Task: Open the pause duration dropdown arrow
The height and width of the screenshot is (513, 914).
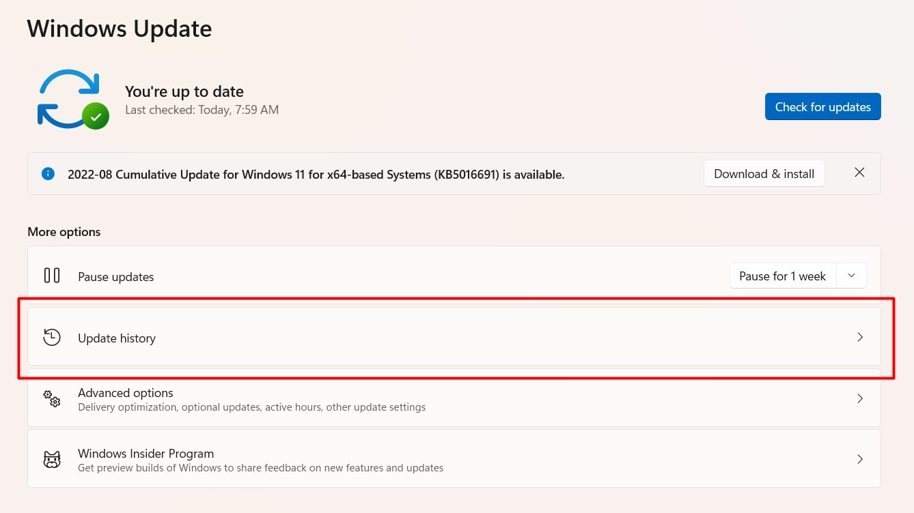Action: pos(851,276)
